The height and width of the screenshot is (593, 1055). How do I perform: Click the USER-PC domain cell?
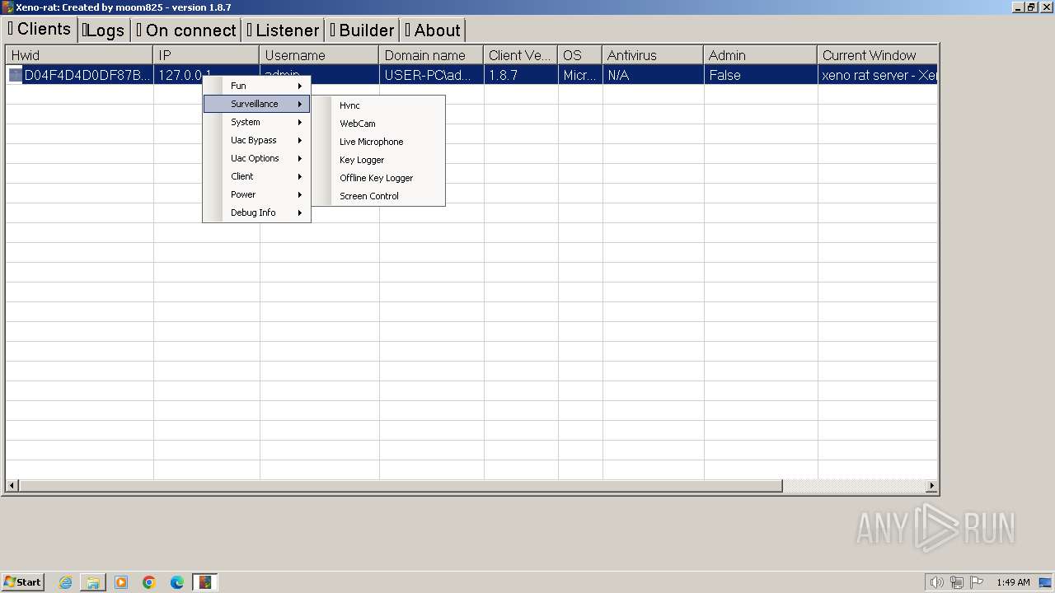tap(431, 75)
